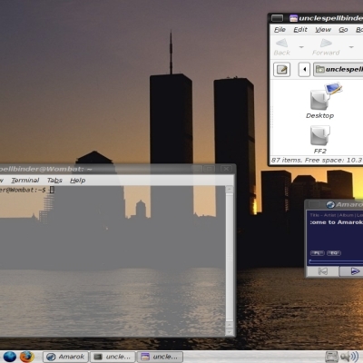Click the volume speaker icon in tray

(x=349, y=357)
